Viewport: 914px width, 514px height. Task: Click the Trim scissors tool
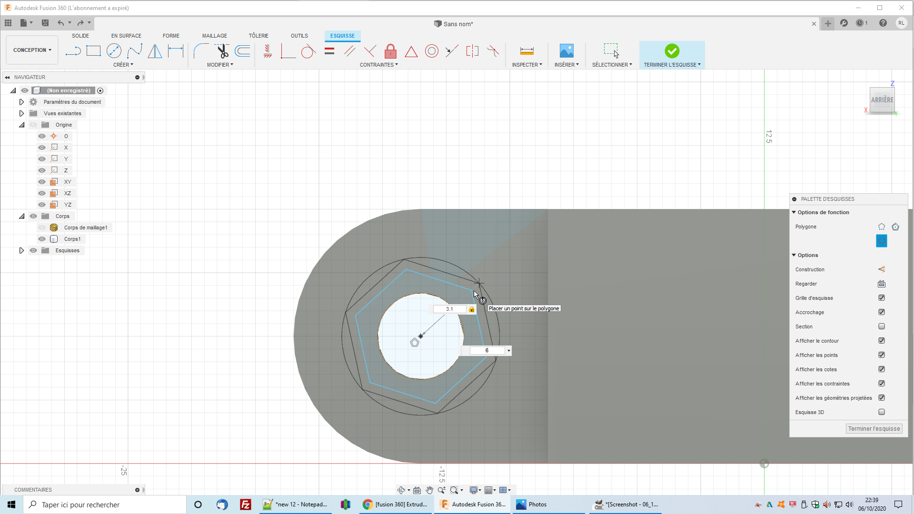click(222, 51)
